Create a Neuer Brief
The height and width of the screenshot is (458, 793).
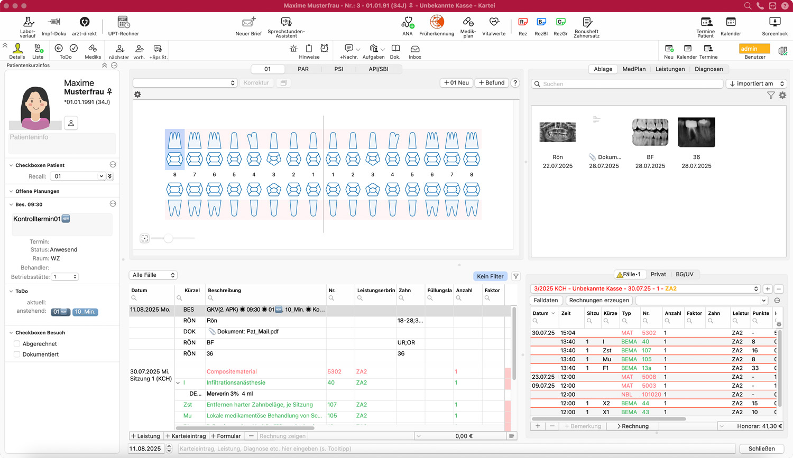coord(248,22)
